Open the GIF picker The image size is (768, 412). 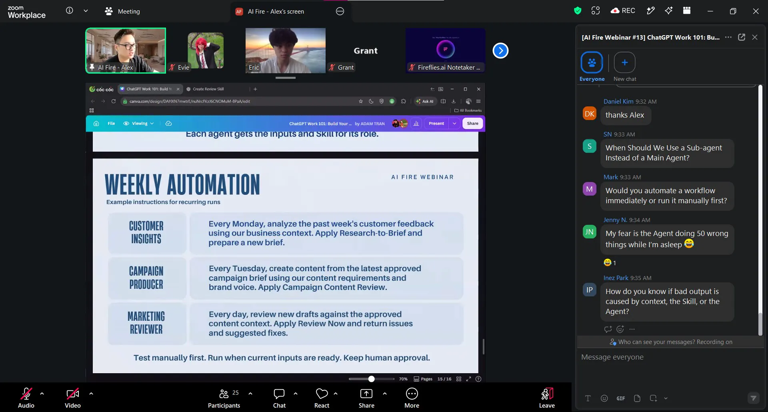(621, 398)
